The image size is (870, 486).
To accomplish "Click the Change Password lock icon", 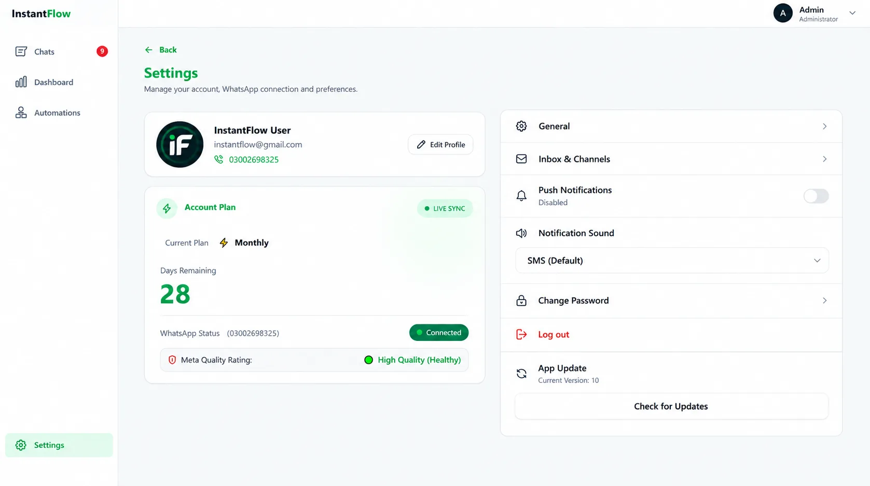I will click(x=521, y=301).
